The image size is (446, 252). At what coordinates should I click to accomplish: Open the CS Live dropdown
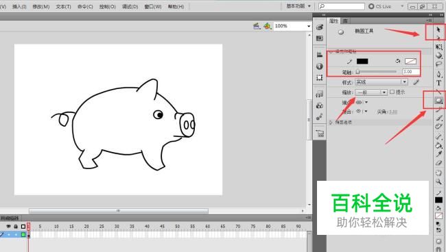coord(402,6)
